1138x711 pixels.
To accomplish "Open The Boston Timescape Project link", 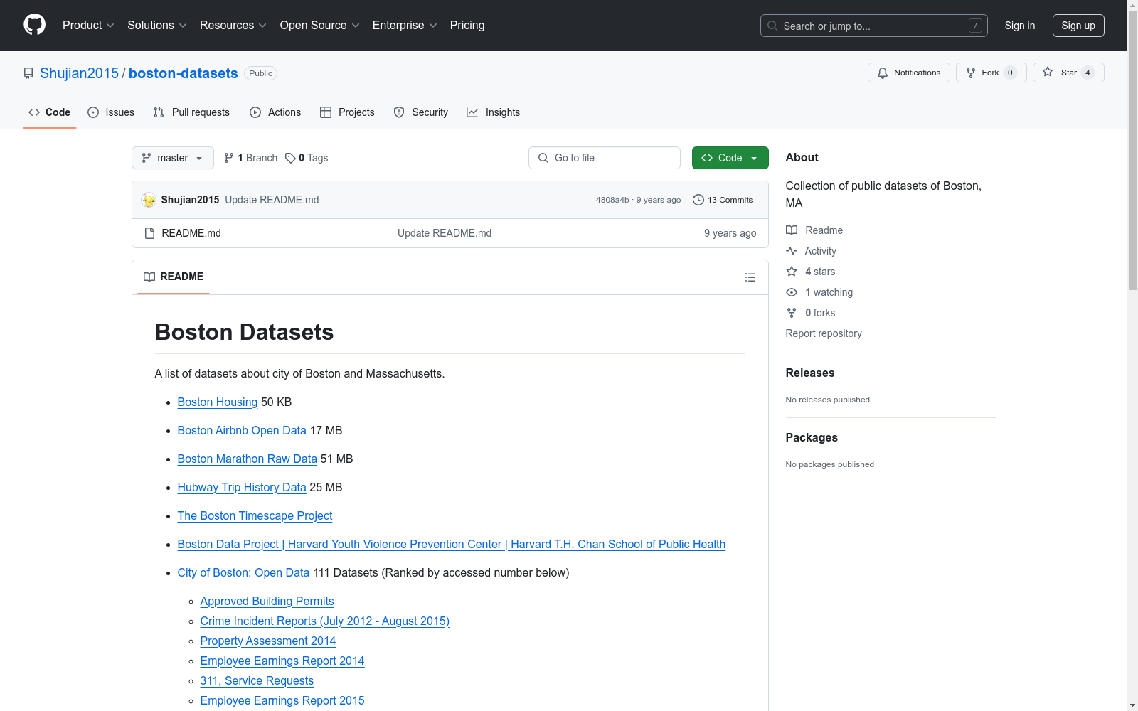I will pyautogui.click(x=255, y=515).
